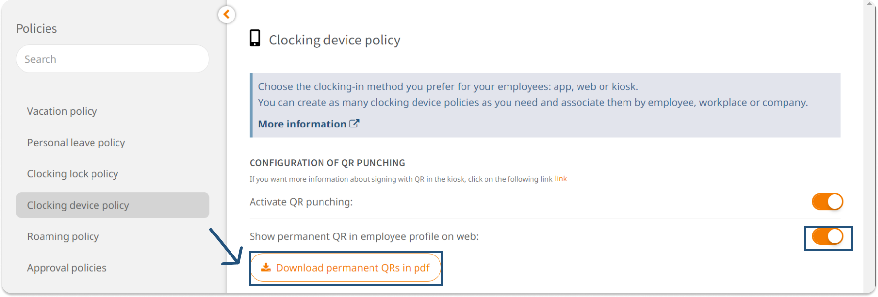Go to Clocking lock policy
Viewport: 878px width, 297px height.
pos(72,174)
